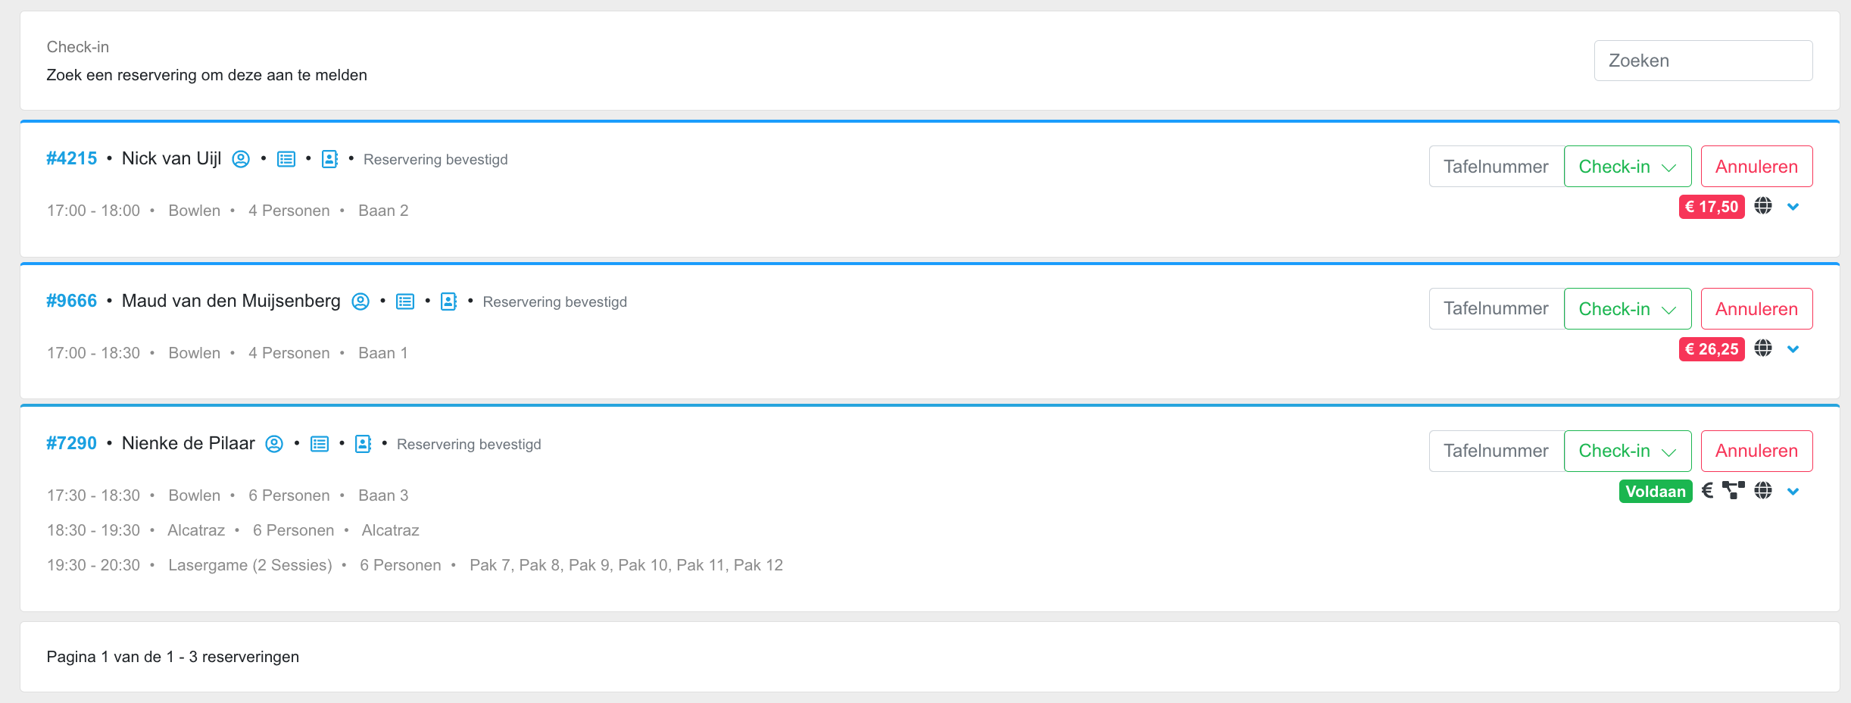
Task: Click the network diagram icon on reservation #7290
Action: point(1733,491)
